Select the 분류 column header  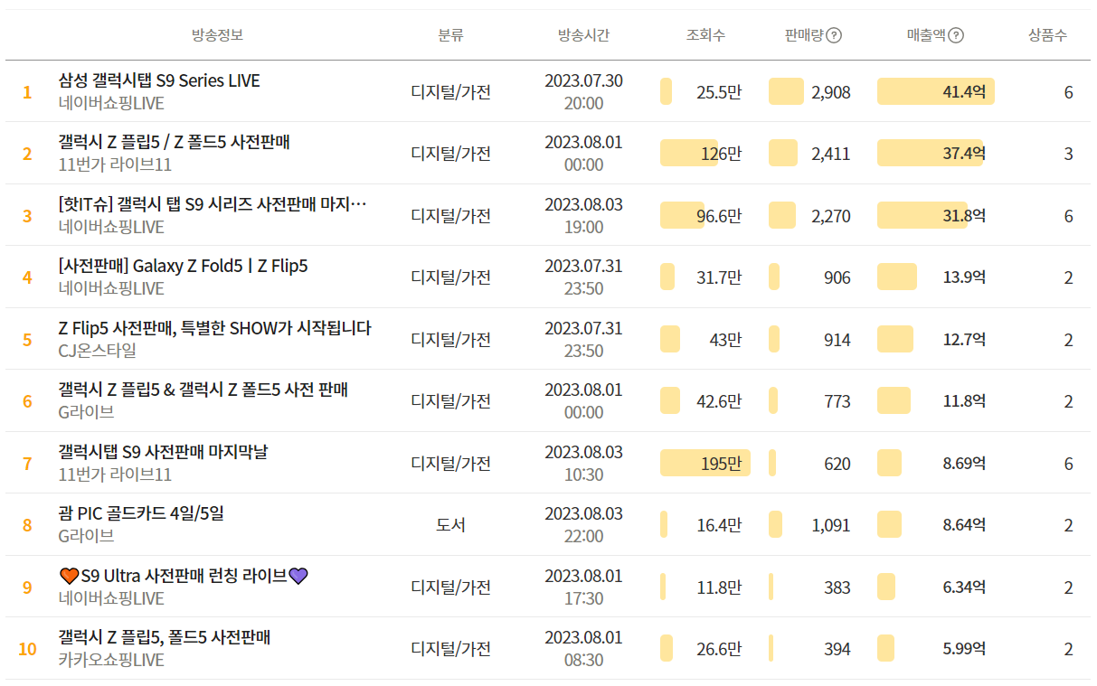click(x=450, y=35)
